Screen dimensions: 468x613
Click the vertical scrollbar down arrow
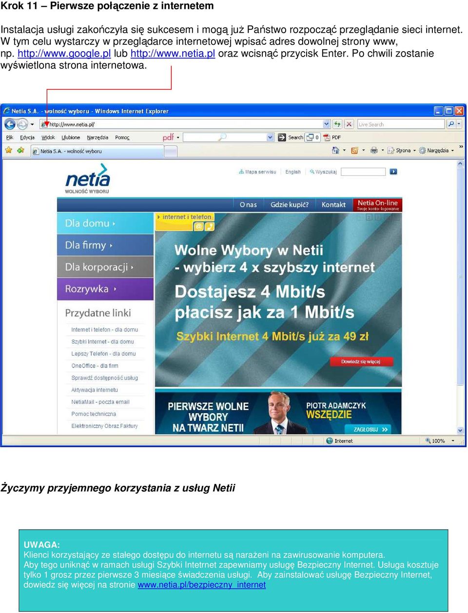tap(460, 430)
